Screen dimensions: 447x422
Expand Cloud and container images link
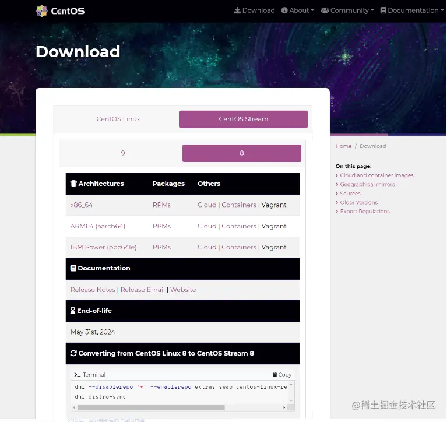point(376,175)
